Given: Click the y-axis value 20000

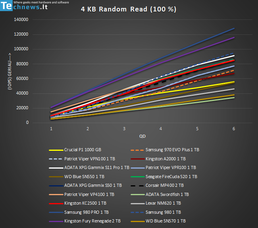Looking at the screenshot, I should click(22, 108).
